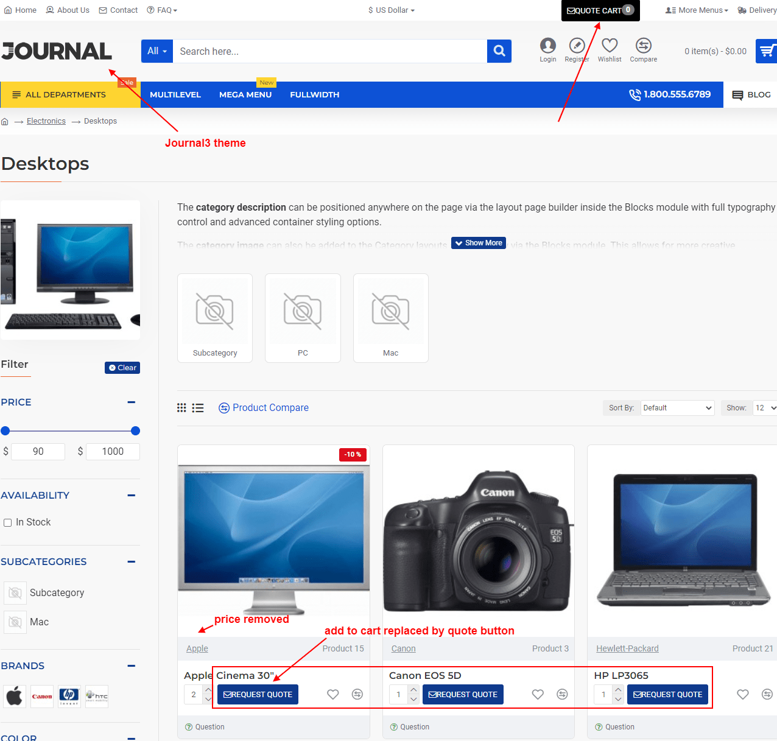Switch to list view icon
This screenshot has width=777, height=741.
[x=198, y=408]
